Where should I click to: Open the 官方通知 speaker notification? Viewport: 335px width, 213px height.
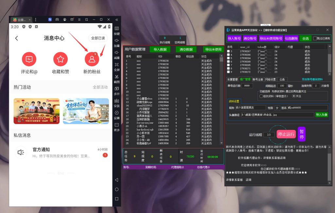(x=21, y=152)
